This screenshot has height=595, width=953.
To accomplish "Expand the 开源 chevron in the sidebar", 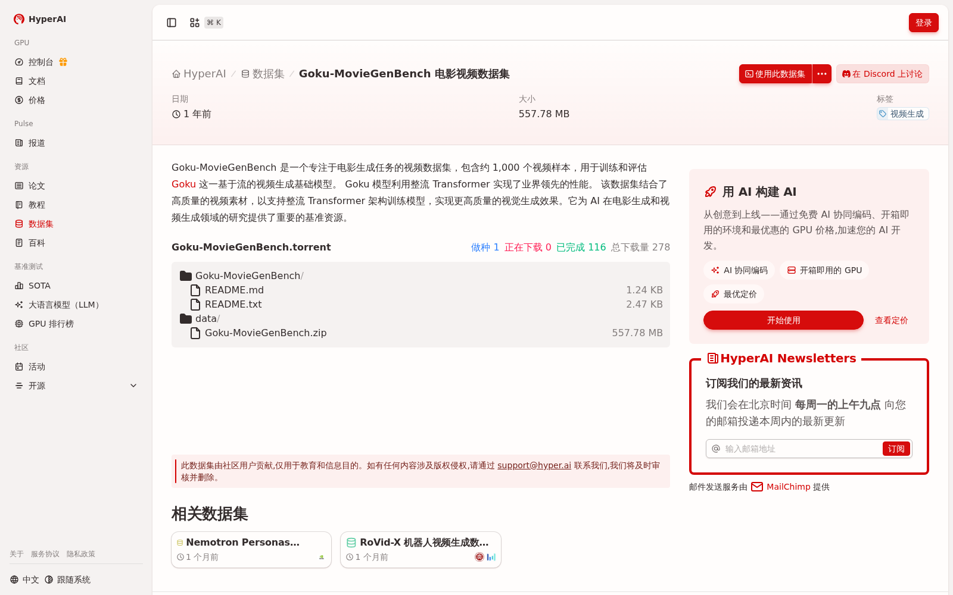I will pyautogui.click(x=133, y=386).
